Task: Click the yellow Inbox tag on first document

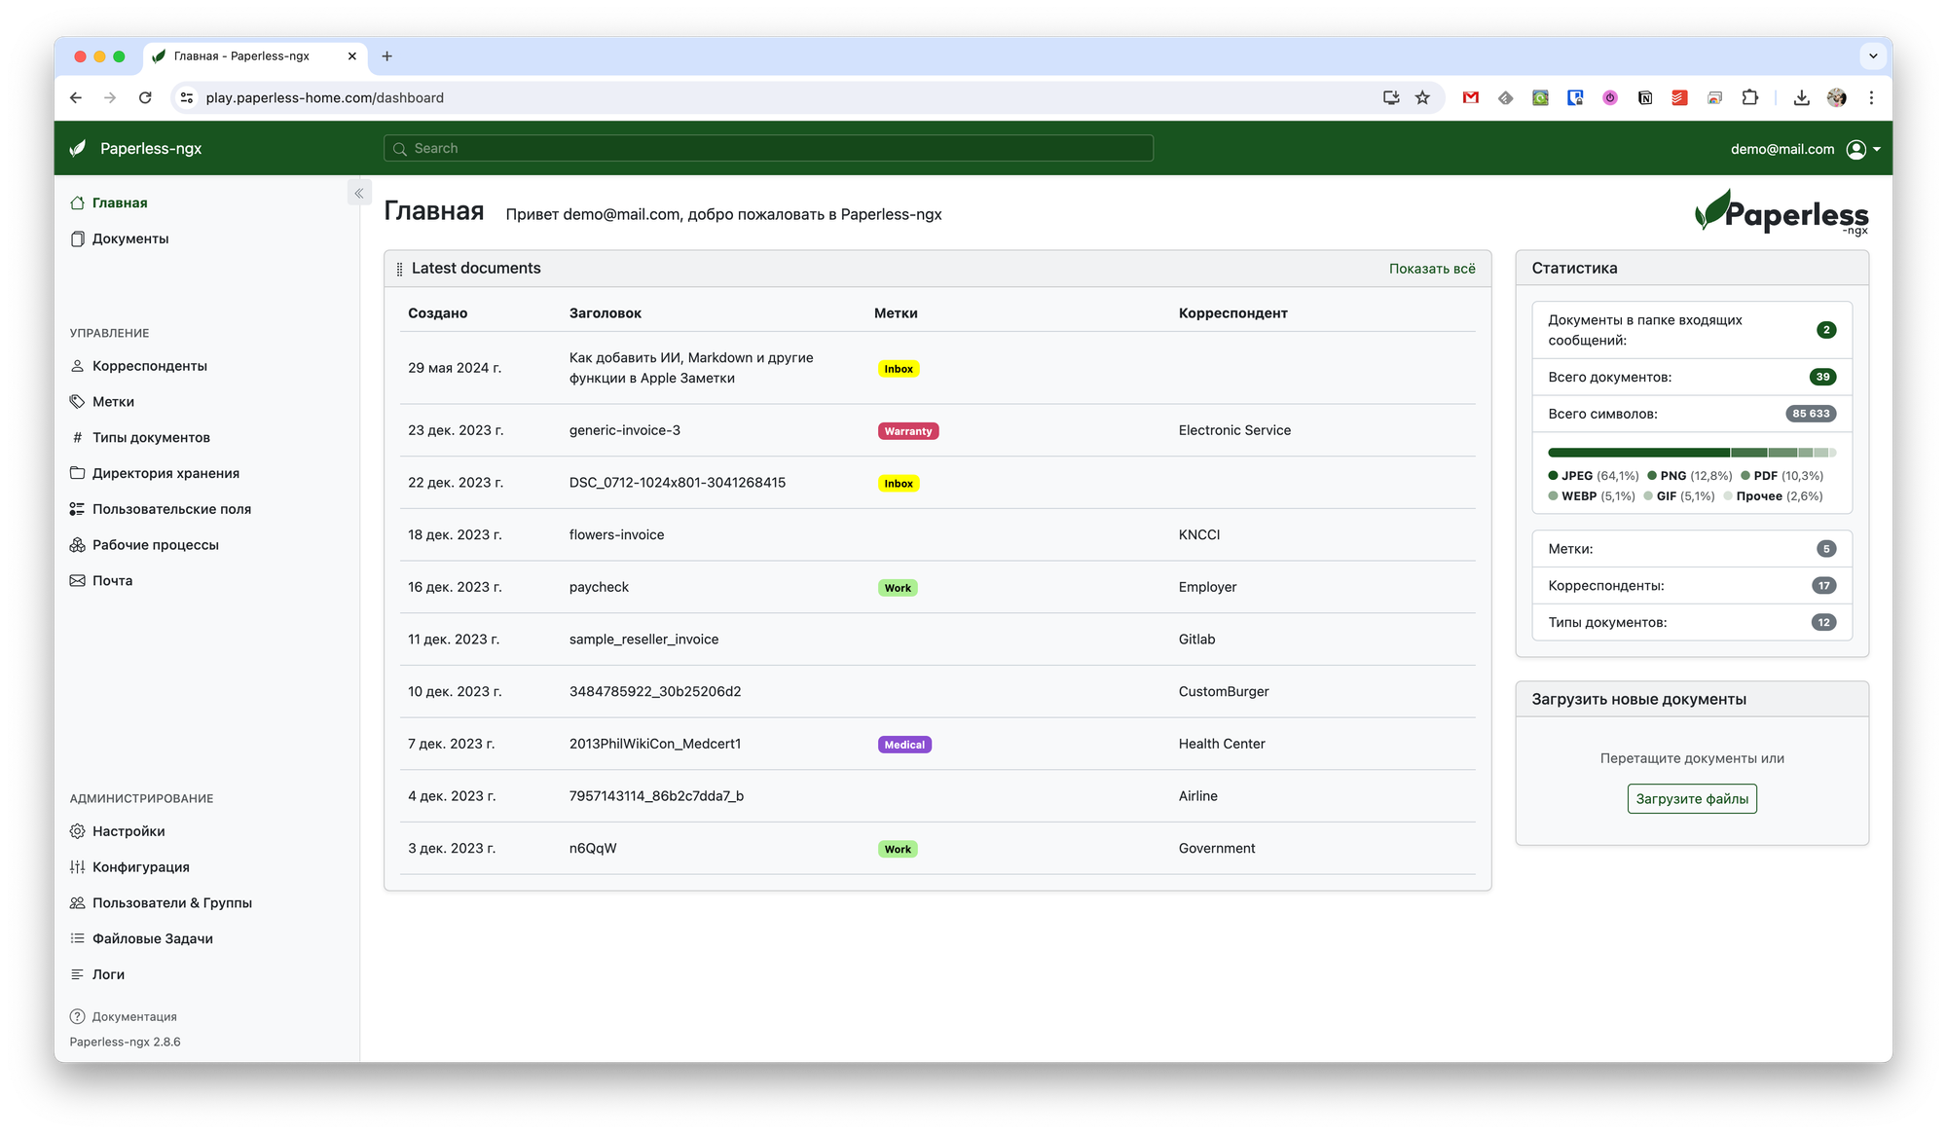Action: point(898,369)
